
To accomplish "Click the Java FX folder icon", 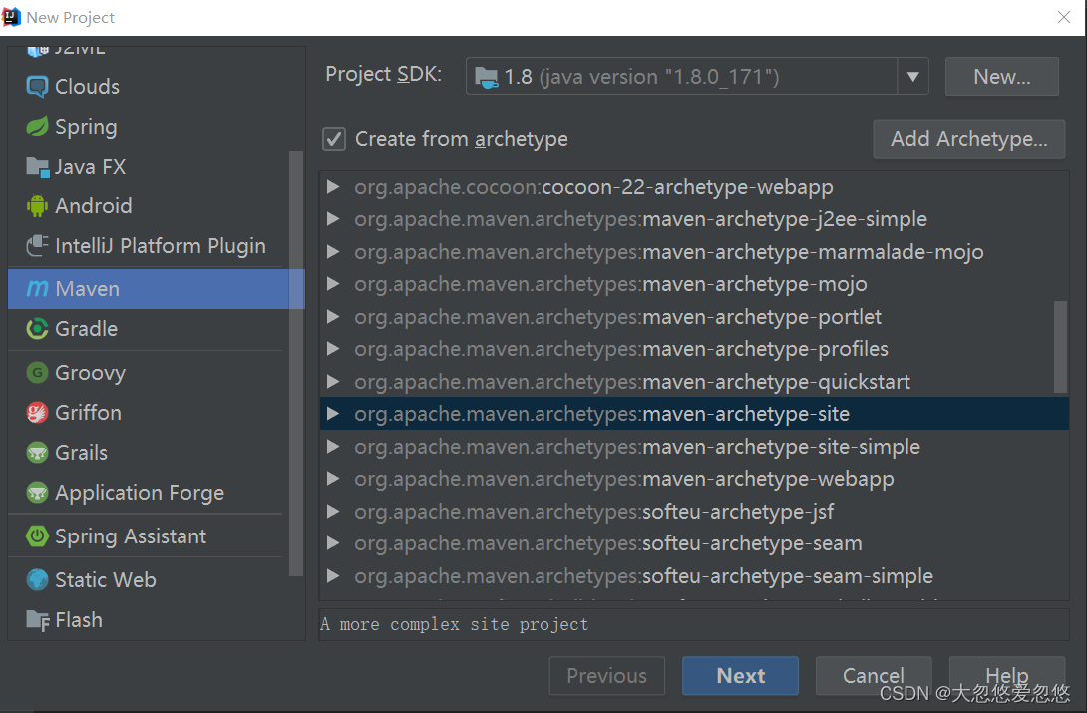I will [37, 167].
